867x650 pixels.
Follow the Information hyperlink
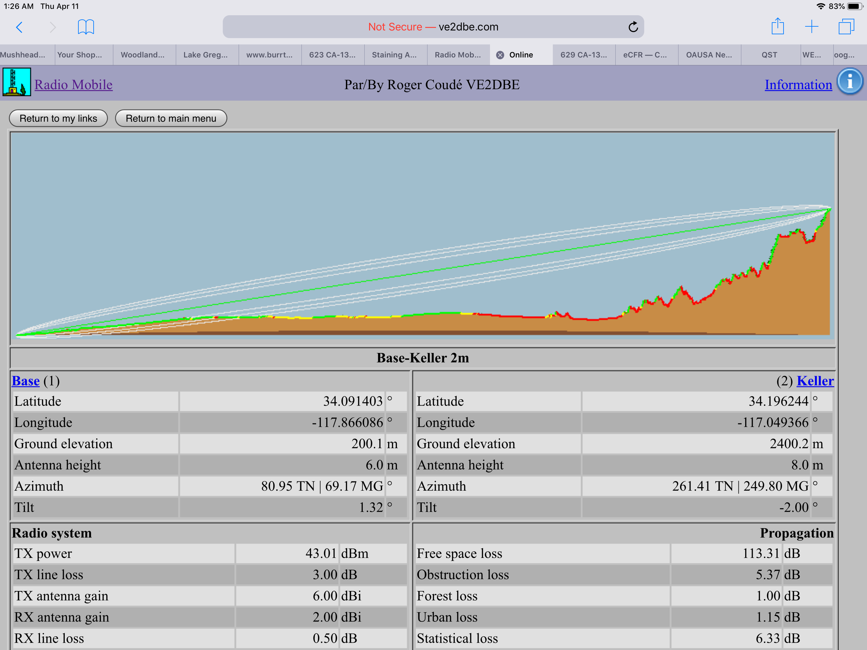[798, 85]
